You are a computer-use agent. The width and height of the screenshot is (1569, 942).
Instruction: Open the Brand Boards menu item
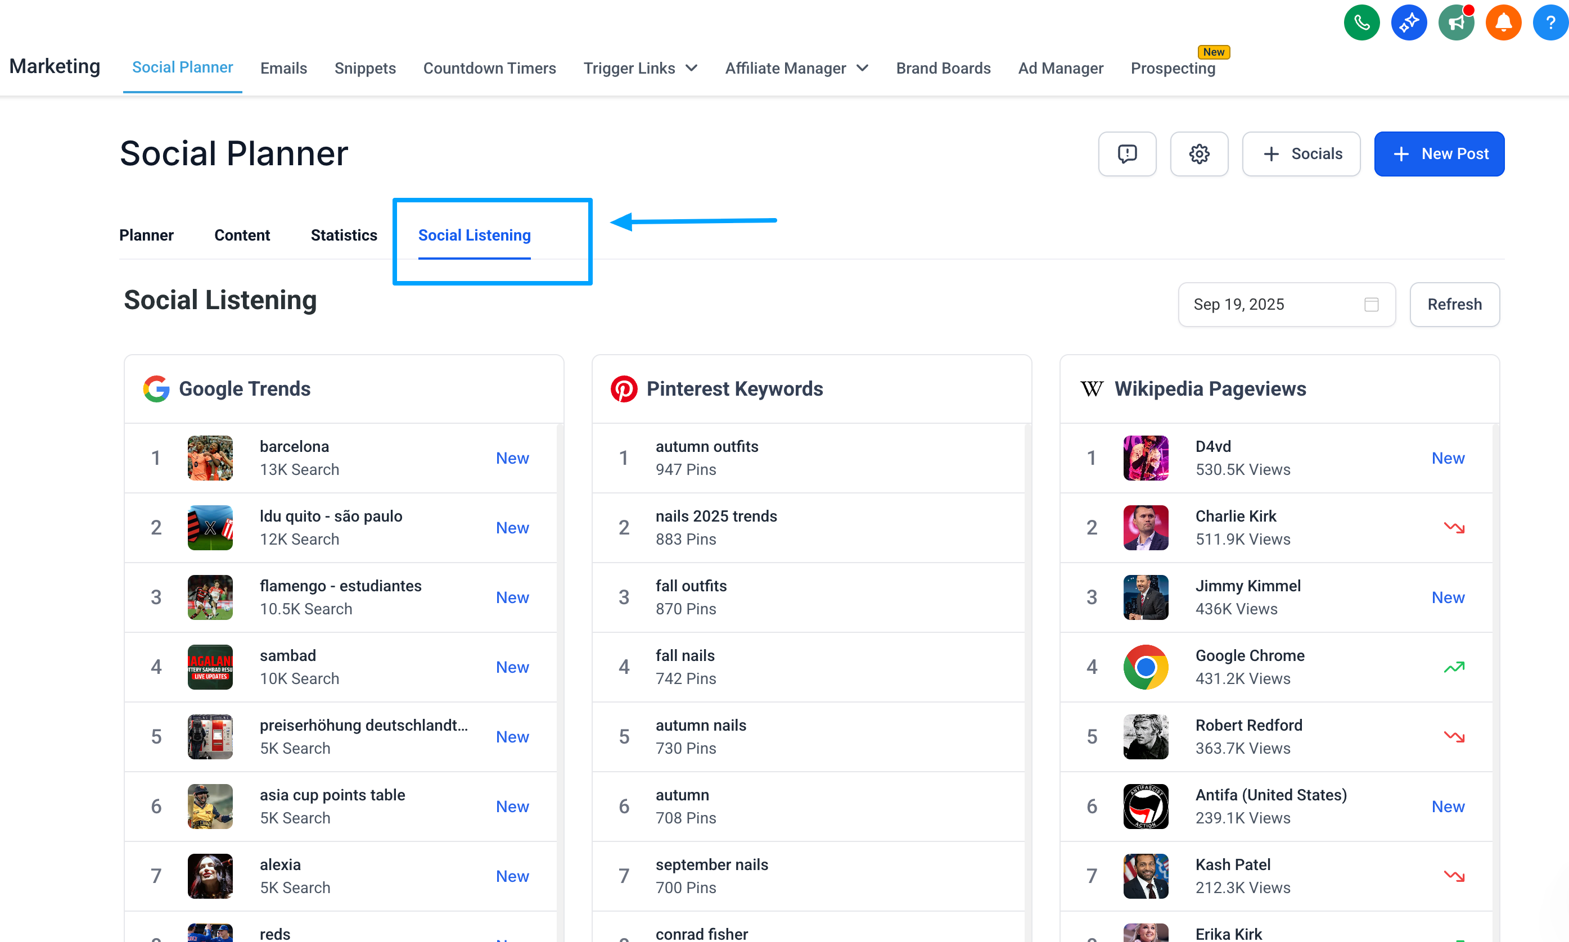point(943,68)
